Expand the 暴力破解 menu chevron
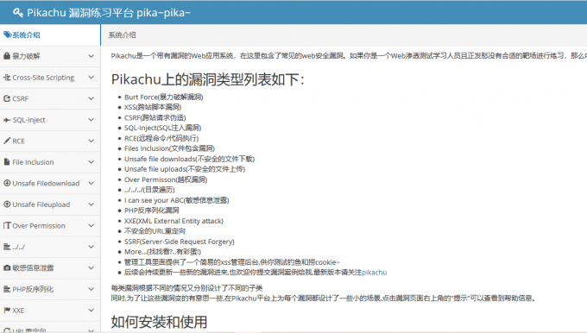 [91, 56]
